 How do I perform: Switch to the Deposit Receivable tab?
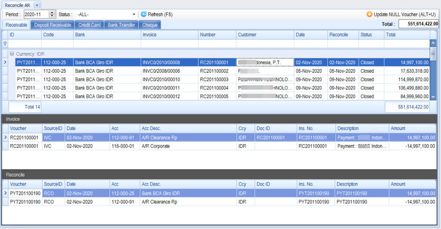pyautogui.click(x=53, y=25)
